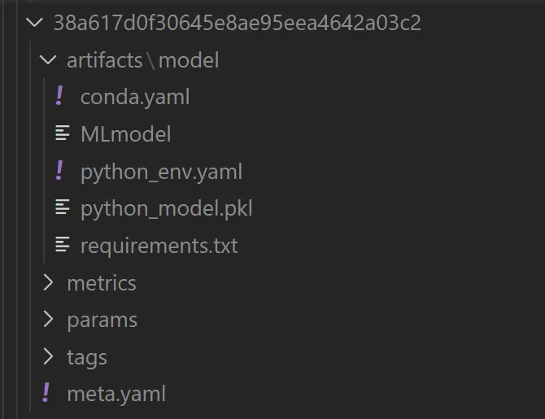The image size is (545, 419).
Task: Select python_env.yaml in the tree
Action: (x=161, y=172)
